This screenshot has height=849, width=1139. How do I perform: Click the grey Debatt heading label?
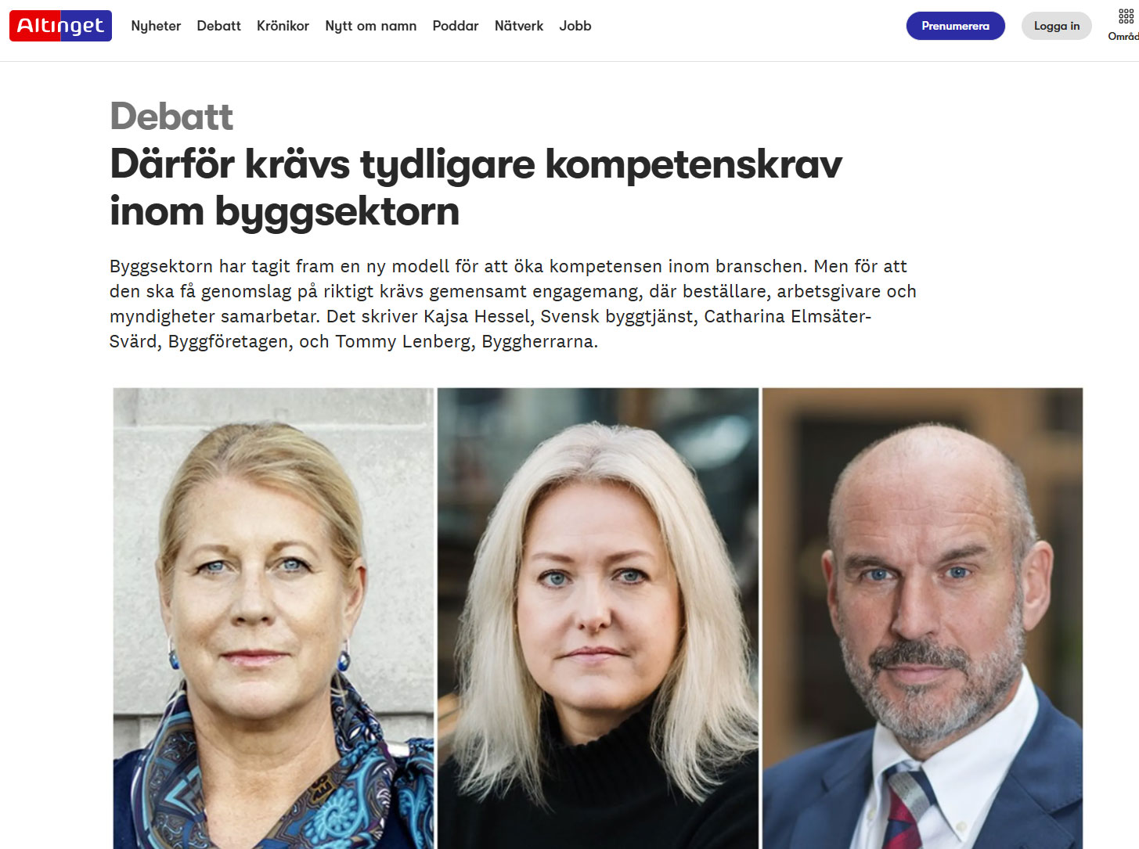tap(171, 117)
